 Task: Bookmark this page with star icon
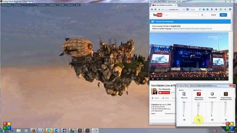coord(204,9)
